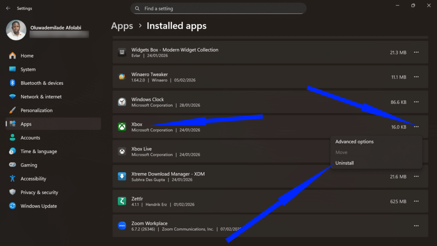Open the options menu for Zettlr
437x246 pixels.
click(x=416, y=201)
